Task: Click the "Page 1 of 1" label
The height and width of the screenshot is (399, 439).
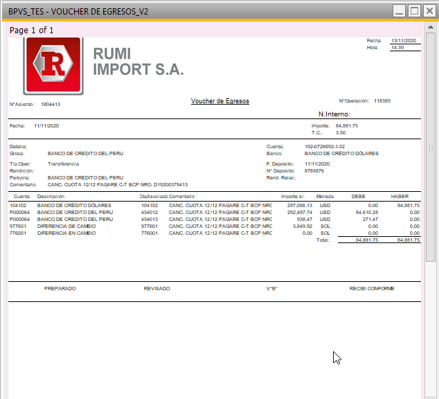Action: point(31,30)
